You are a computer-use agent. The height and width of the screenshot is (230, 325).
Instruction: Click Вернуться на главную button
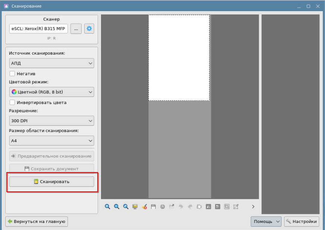[37, 221]
